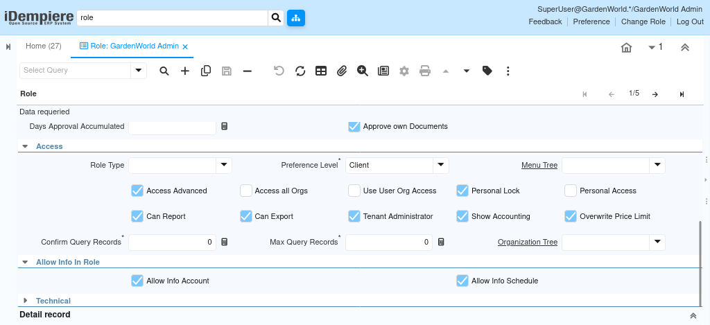Uncheck the Tenant Administrator checkbox
Image resolution: width=710 pixels, height=325 pixels.
coord(354,216)
